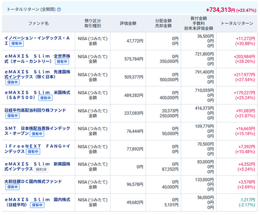The width and height of the screenshot is (260, 215).
Task: Select valuation amount 509,377円
Action: point(134,77)
